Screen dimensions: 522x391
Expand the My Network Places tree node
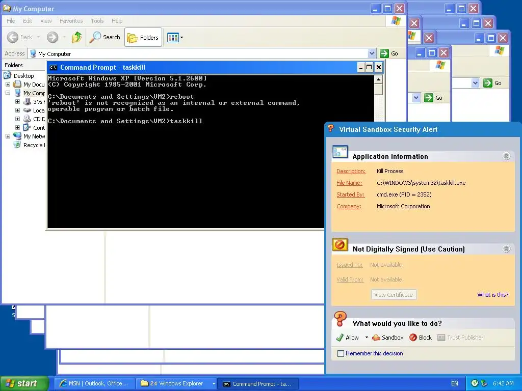[x=8, y=136]
